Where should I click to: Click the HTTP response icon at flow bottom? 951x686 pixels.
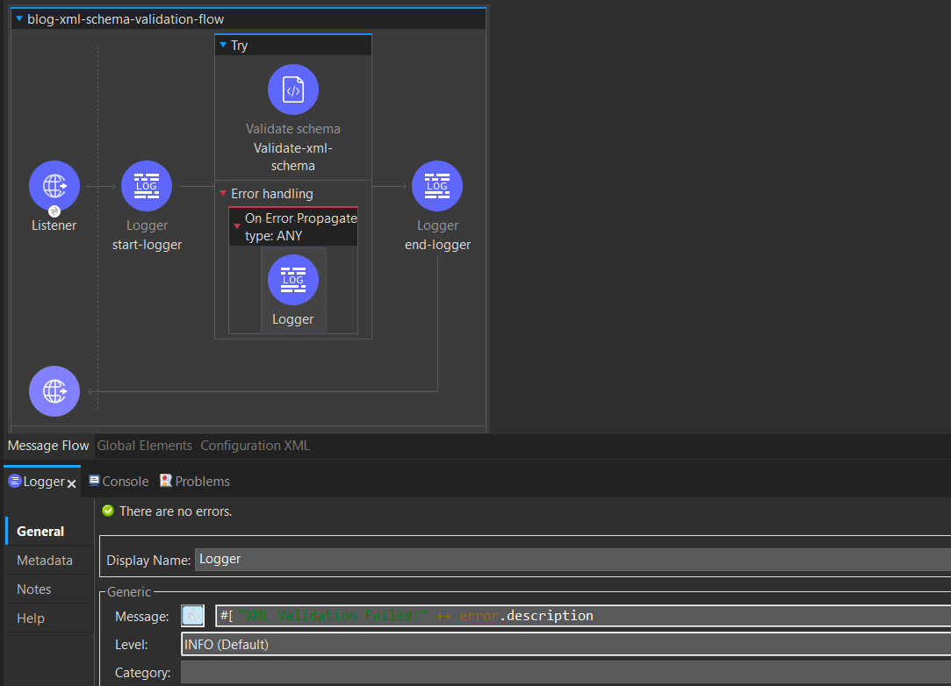[54, 391]
